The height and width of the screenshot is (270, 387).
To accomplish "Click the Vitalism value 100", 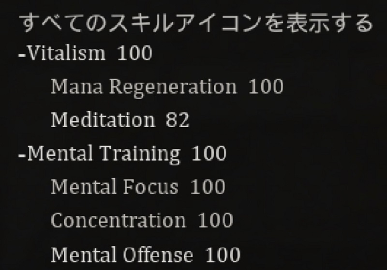I will pos(134,53).
